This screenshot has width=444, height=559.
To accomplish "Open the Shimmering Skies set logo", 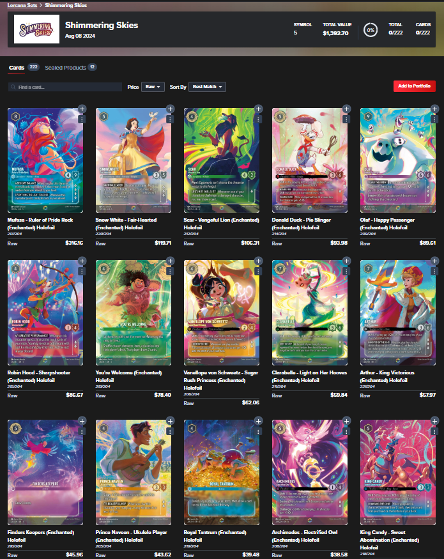I will click(36, 29).
